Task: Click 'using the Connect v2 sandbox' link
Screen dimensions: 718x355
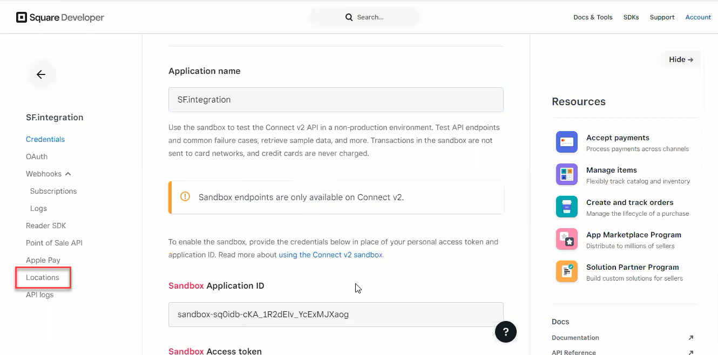Action: 330,255
